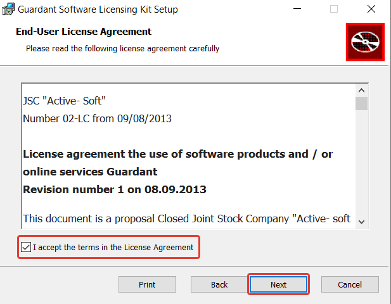Screen dimensions: 391x304
Task: Click the license scrollbar up arrow
Action: coord(362,90)
